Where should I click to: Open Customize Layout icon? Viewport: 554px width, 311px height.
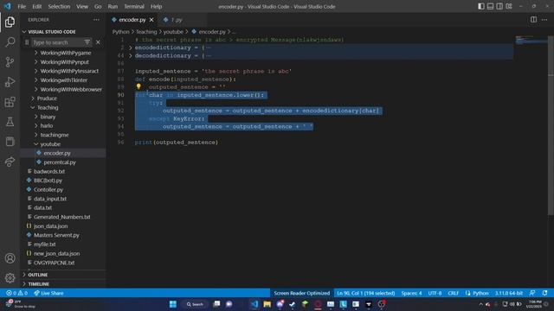coord(509,6)
